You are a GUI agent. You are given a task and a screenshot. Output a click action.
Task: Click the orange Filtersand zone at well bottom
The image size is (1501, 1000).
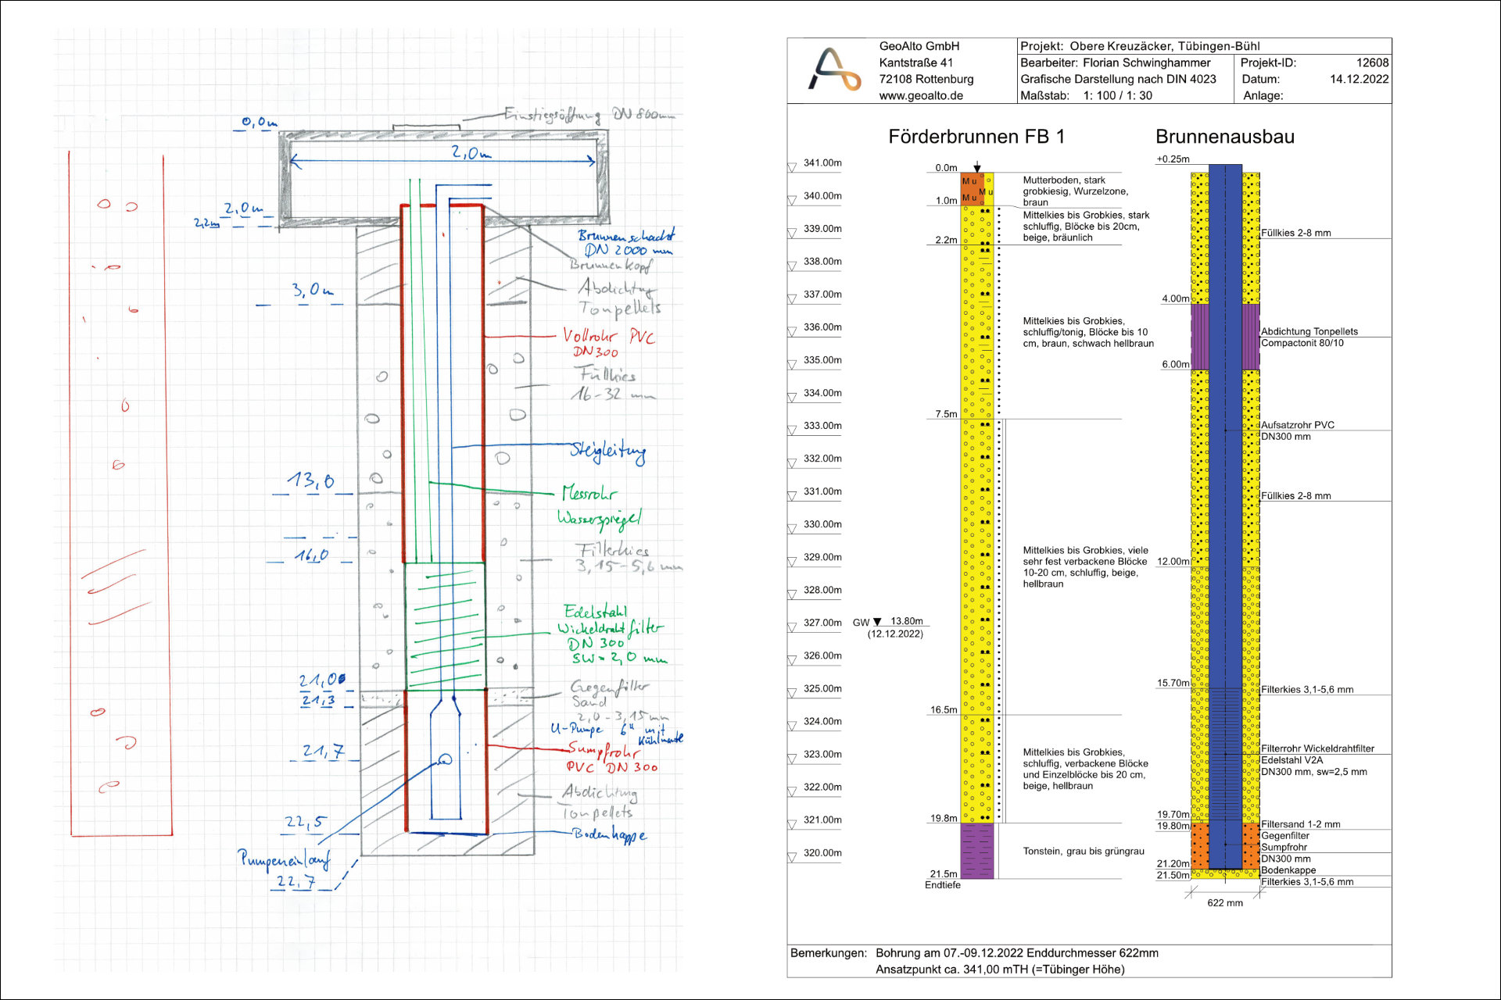point(1199,845)
